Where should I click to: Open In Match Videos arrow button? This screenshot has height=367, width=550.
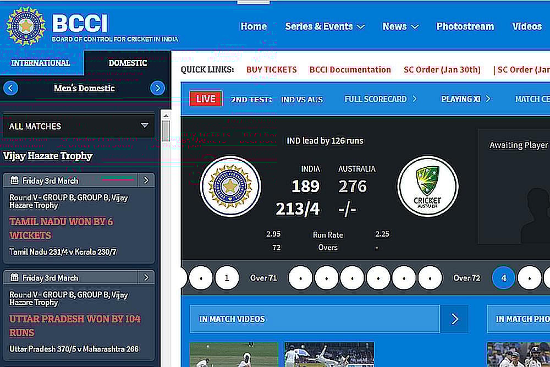click(454, 319)
